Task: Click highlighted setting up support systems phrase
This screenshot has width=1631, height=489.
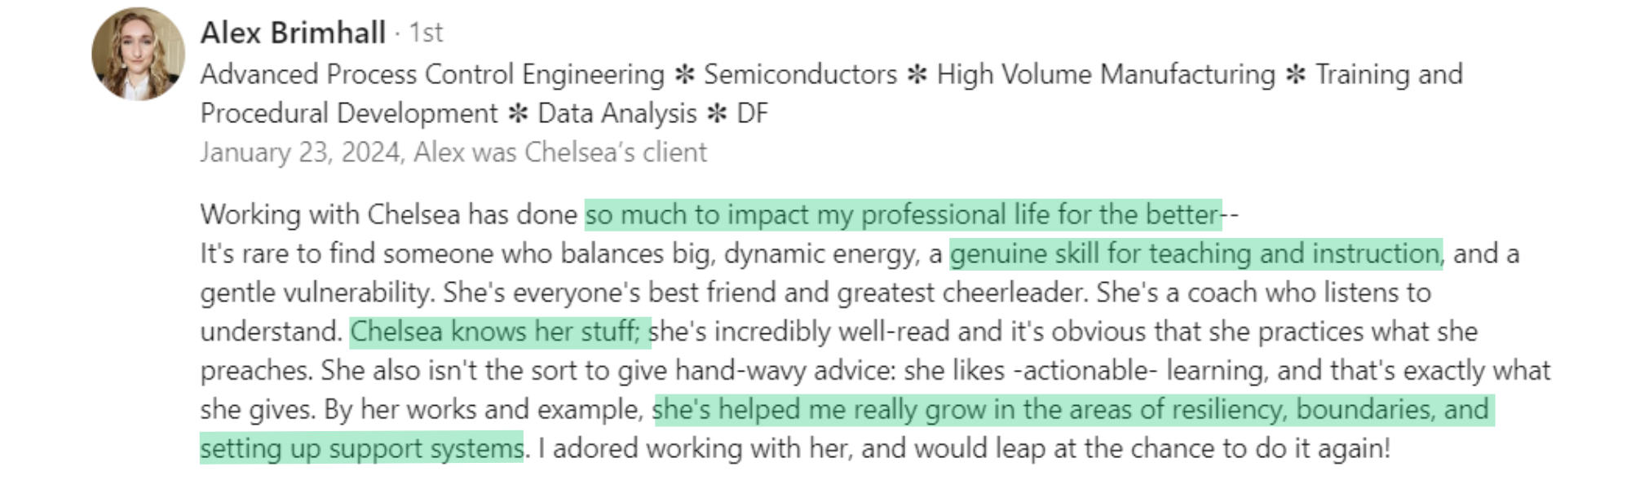Action: point(361,448)
